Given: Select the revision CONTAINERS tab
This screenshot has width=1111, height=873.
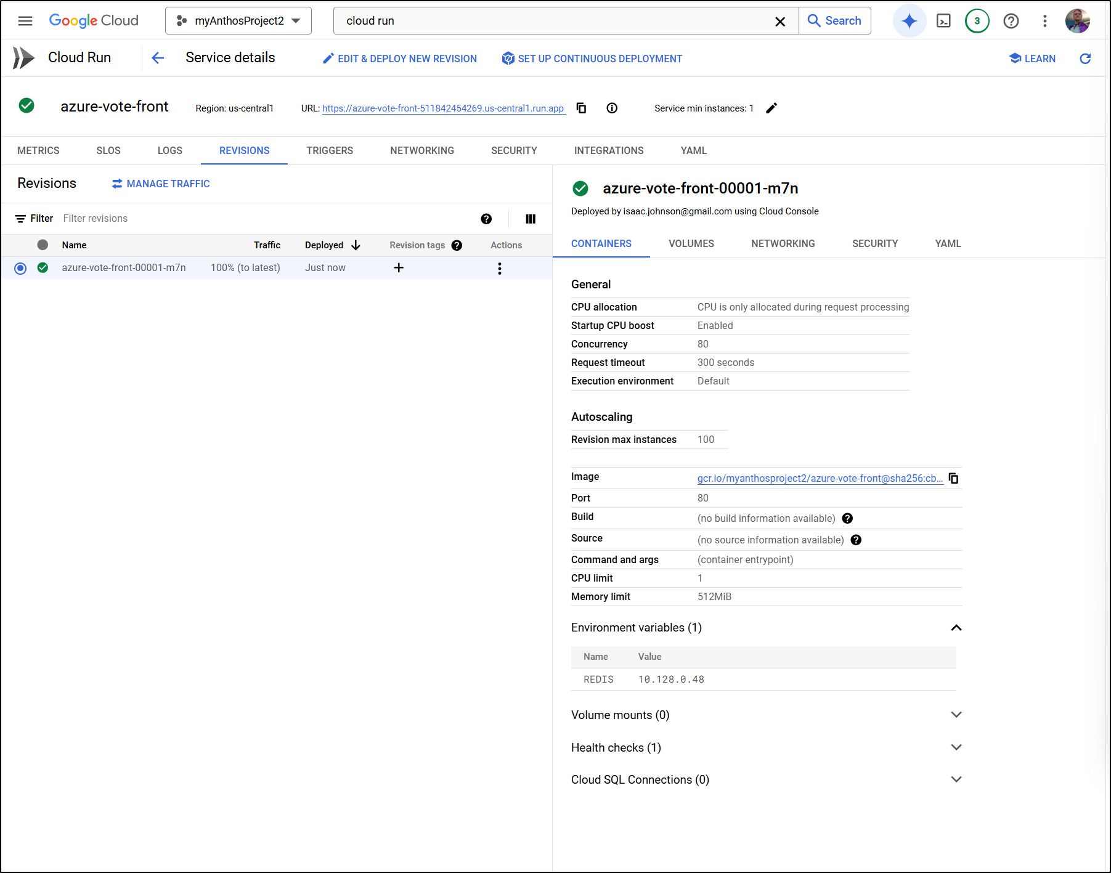Looking at the screenshot, I should 601,243.
